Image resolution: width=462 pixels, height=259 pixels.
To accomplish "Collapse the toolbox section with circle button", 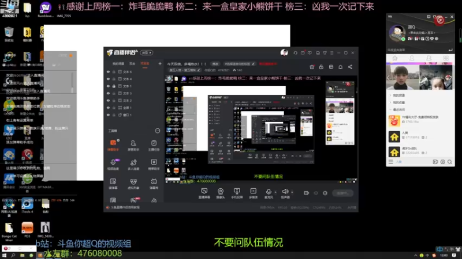I will tap(157, 131).
